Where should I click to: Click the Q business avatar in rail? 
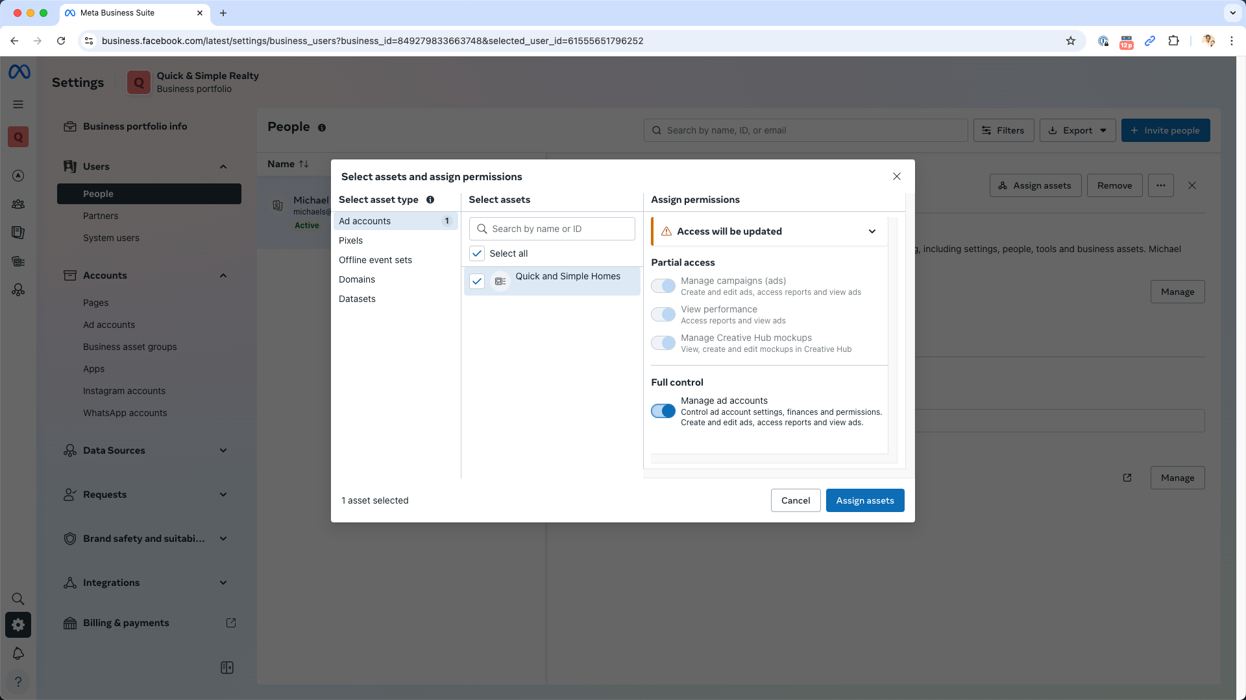coord(18,137)
